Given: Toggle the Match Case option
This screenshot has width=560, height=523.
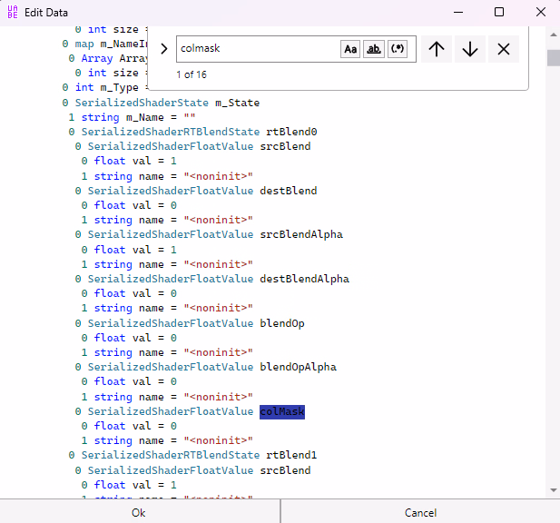Looking at the screenshot, I should point(350,49).
